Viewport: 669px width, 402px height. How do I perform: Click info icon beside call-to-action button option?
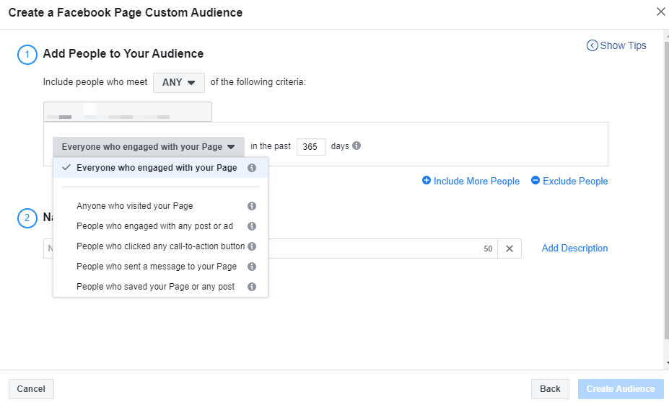click(252, 246)
